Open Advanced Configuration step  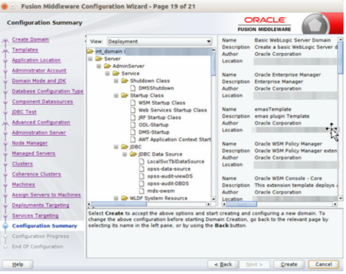[x=41, y=122]
